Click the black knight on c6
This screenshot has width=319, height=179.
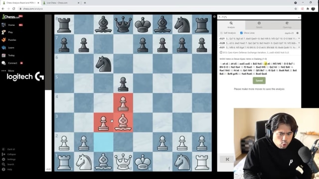pos(103,64)
